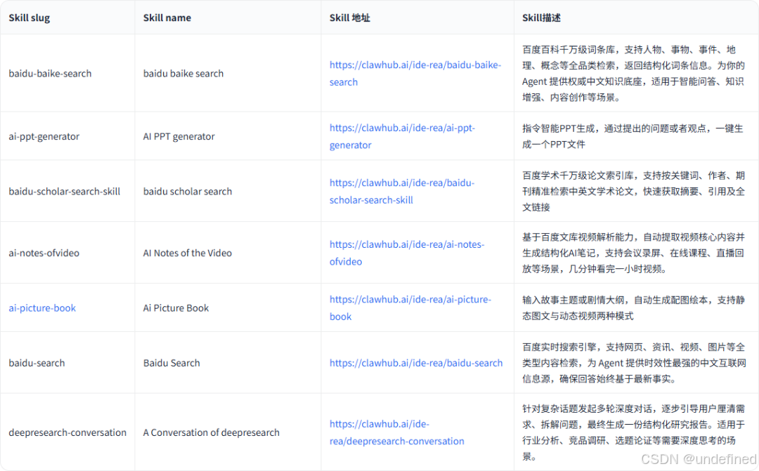
Task: Select the baidu baike search name cell
Action: point(182,73)
